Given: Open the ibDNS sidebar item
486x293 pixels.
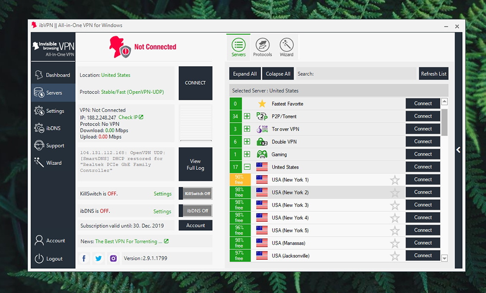Looking at the screenshot, I should (x=53, y=128).
